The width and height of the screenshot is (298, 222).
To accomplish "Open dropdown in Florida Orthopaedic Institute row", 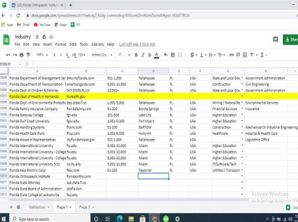I will tap(242, 176).
